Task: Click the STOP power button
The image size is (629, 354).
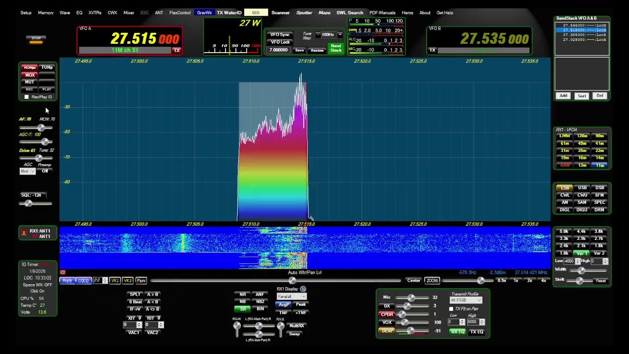Action: click(36, 38)
